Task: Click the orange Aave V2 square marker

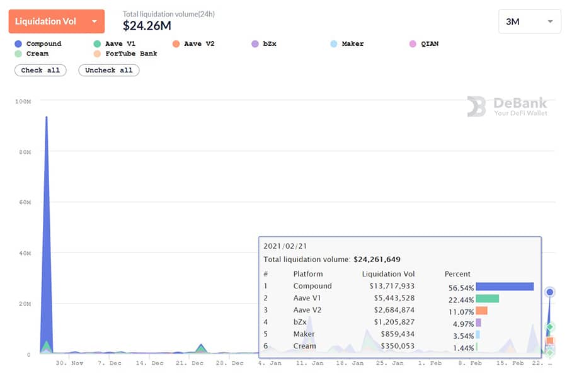Action: (549, 341)
